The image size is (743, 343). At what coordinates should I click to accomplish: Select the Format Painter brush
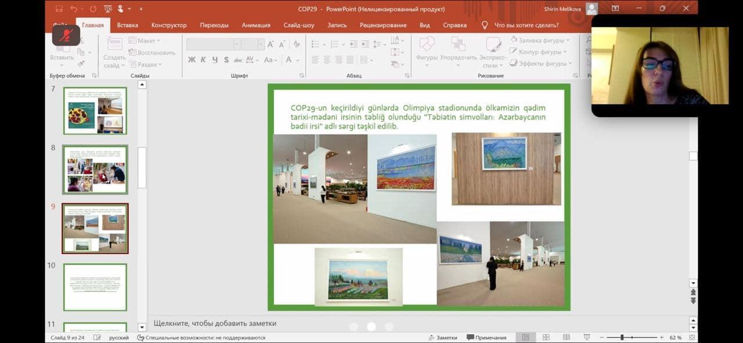click(x=81, y=64)
